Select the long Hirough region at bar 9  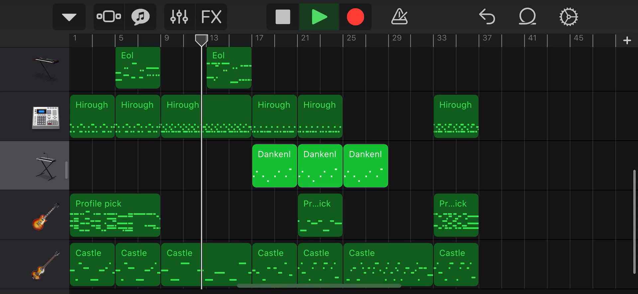[206, 116]
